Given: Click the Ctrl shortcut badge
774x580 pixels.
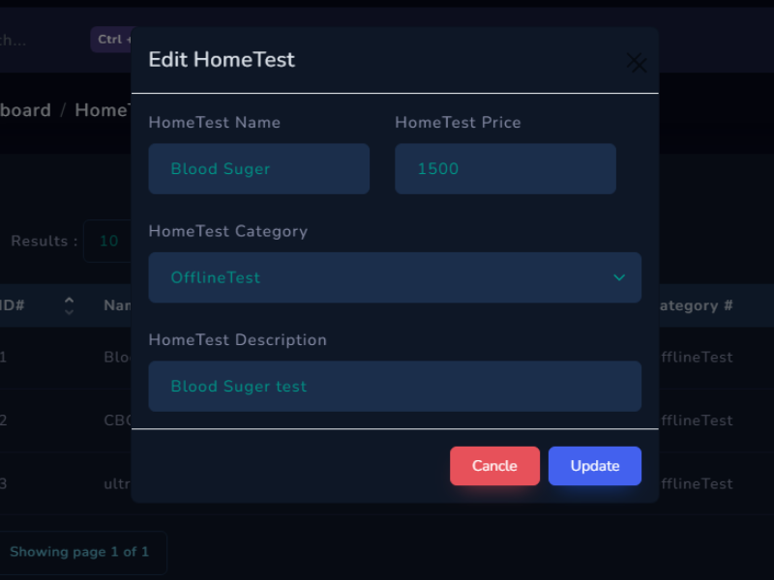Looking at the screenshot, I should [110, 40].
